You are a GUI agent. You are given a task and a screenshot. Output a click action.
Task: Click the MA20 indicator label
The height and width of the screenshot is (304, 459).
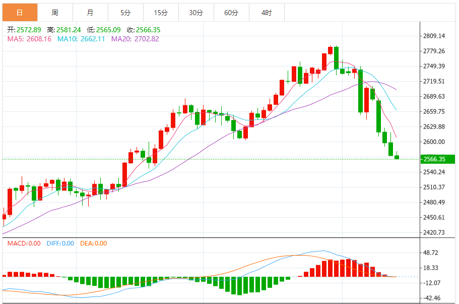point(135,39)
